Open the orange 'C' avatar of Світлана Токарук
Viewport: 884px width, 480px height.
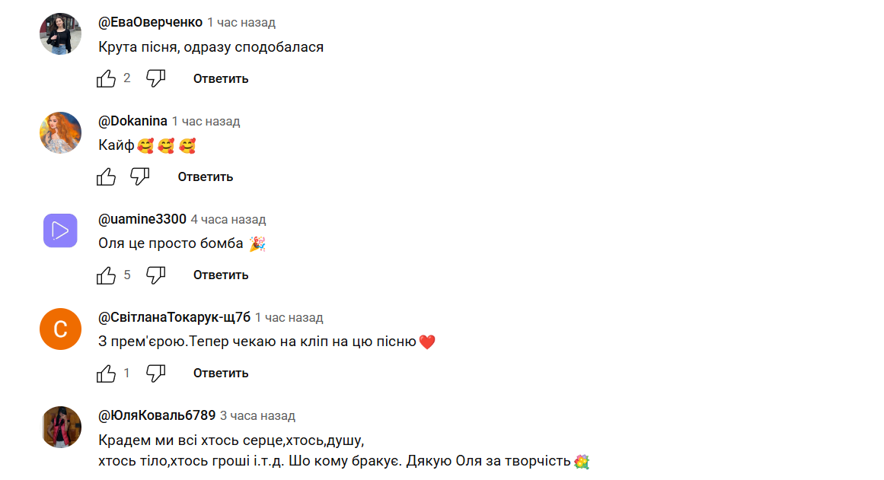60,329
